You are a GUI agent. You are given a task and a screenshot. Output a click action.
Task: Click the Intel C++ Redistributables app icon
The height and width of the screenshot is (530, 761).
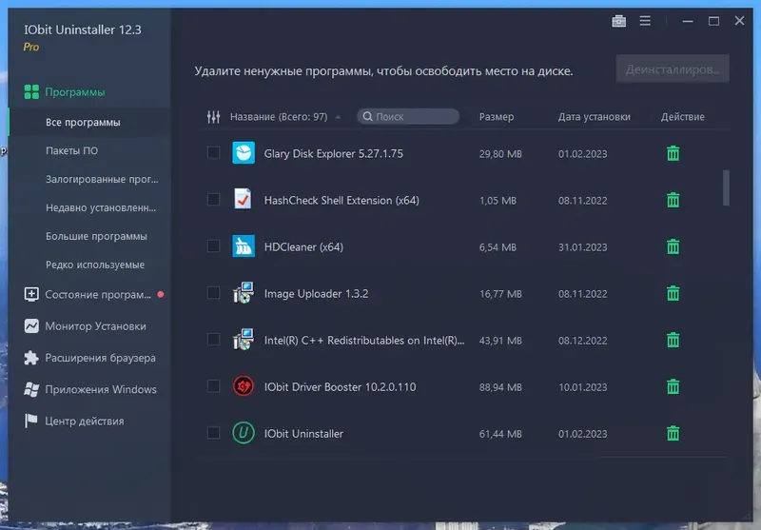pos(244,340)
